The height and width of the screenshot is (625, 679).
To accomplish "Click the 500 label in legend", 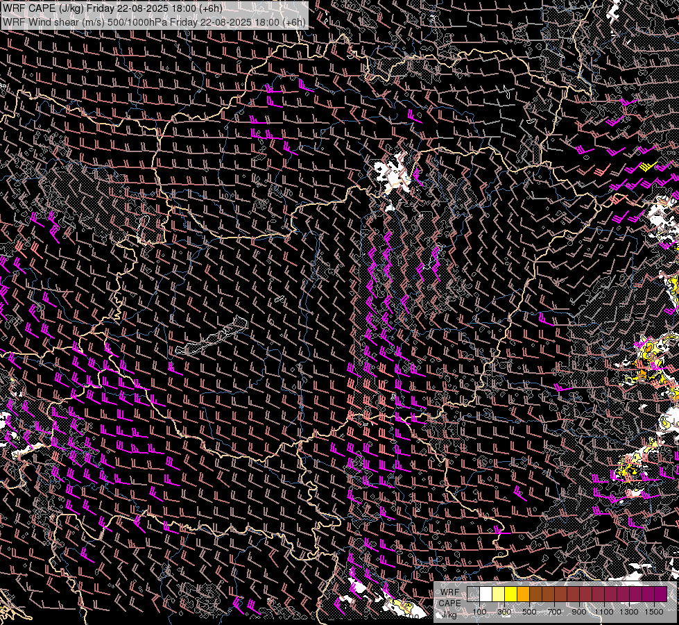I will click(529, 612).
